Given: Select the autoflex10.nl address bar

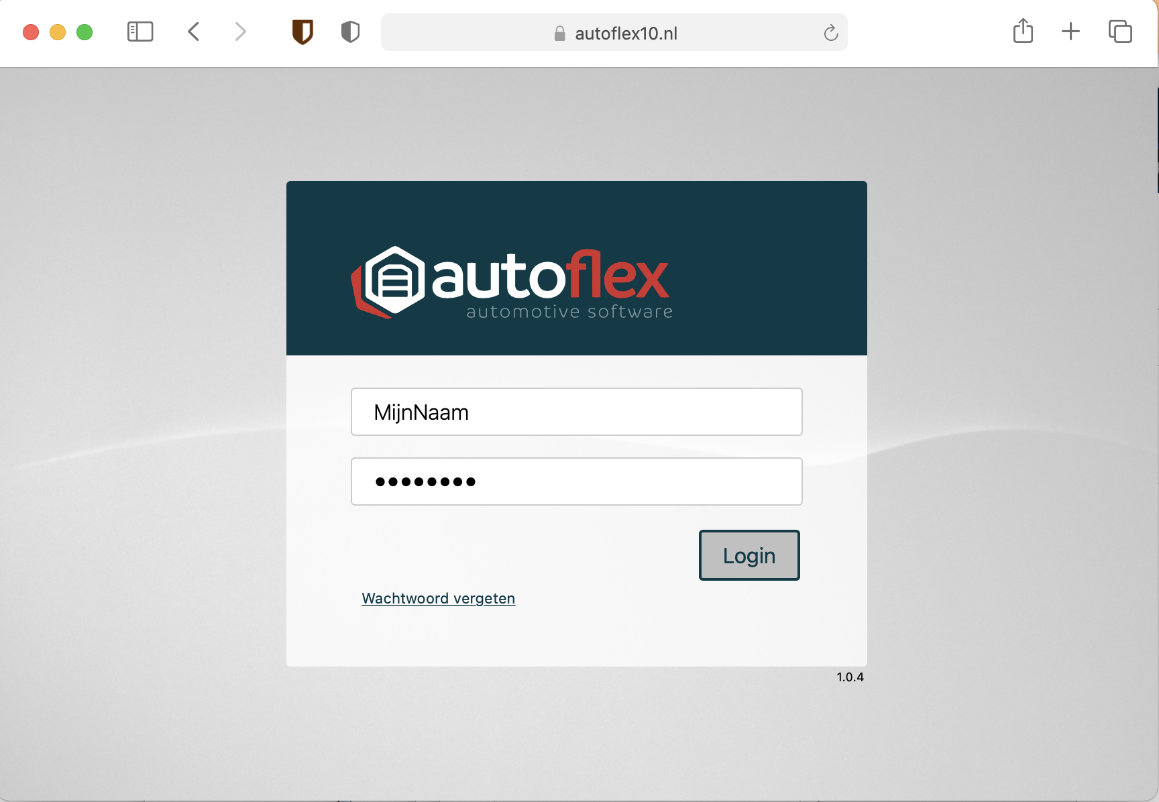Looking at the screenshot, I should (x=626, y=34).
